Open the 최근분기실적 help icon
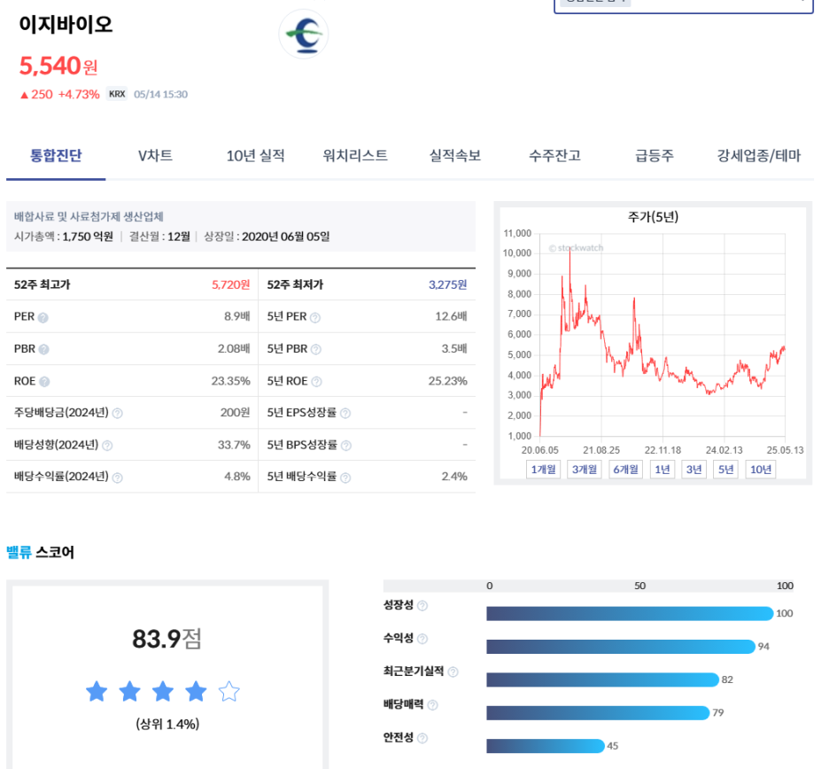The height and width of the screenshot is (769, 829). (453, 672)
